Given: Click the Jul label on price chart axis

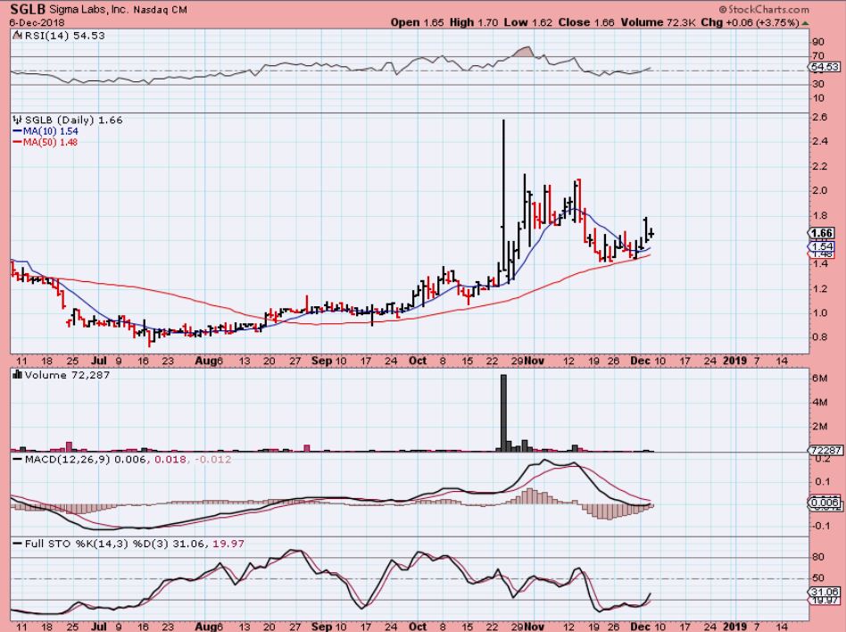Looking at the screenshot, I should (98, 361).
